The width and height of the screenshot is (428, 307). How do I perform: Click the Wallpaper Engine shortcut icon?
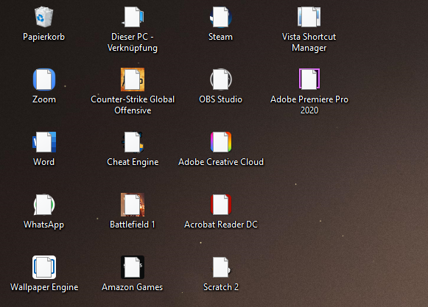[x=44, y=267]
